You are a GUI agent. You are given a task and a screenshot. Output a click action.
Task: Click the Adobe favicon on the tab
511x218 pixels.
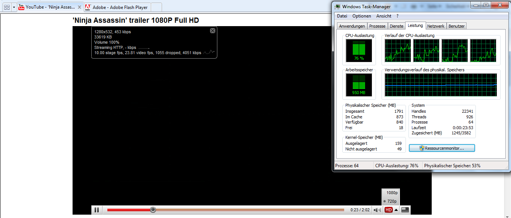pyautogui.click(x=88, y=7)
